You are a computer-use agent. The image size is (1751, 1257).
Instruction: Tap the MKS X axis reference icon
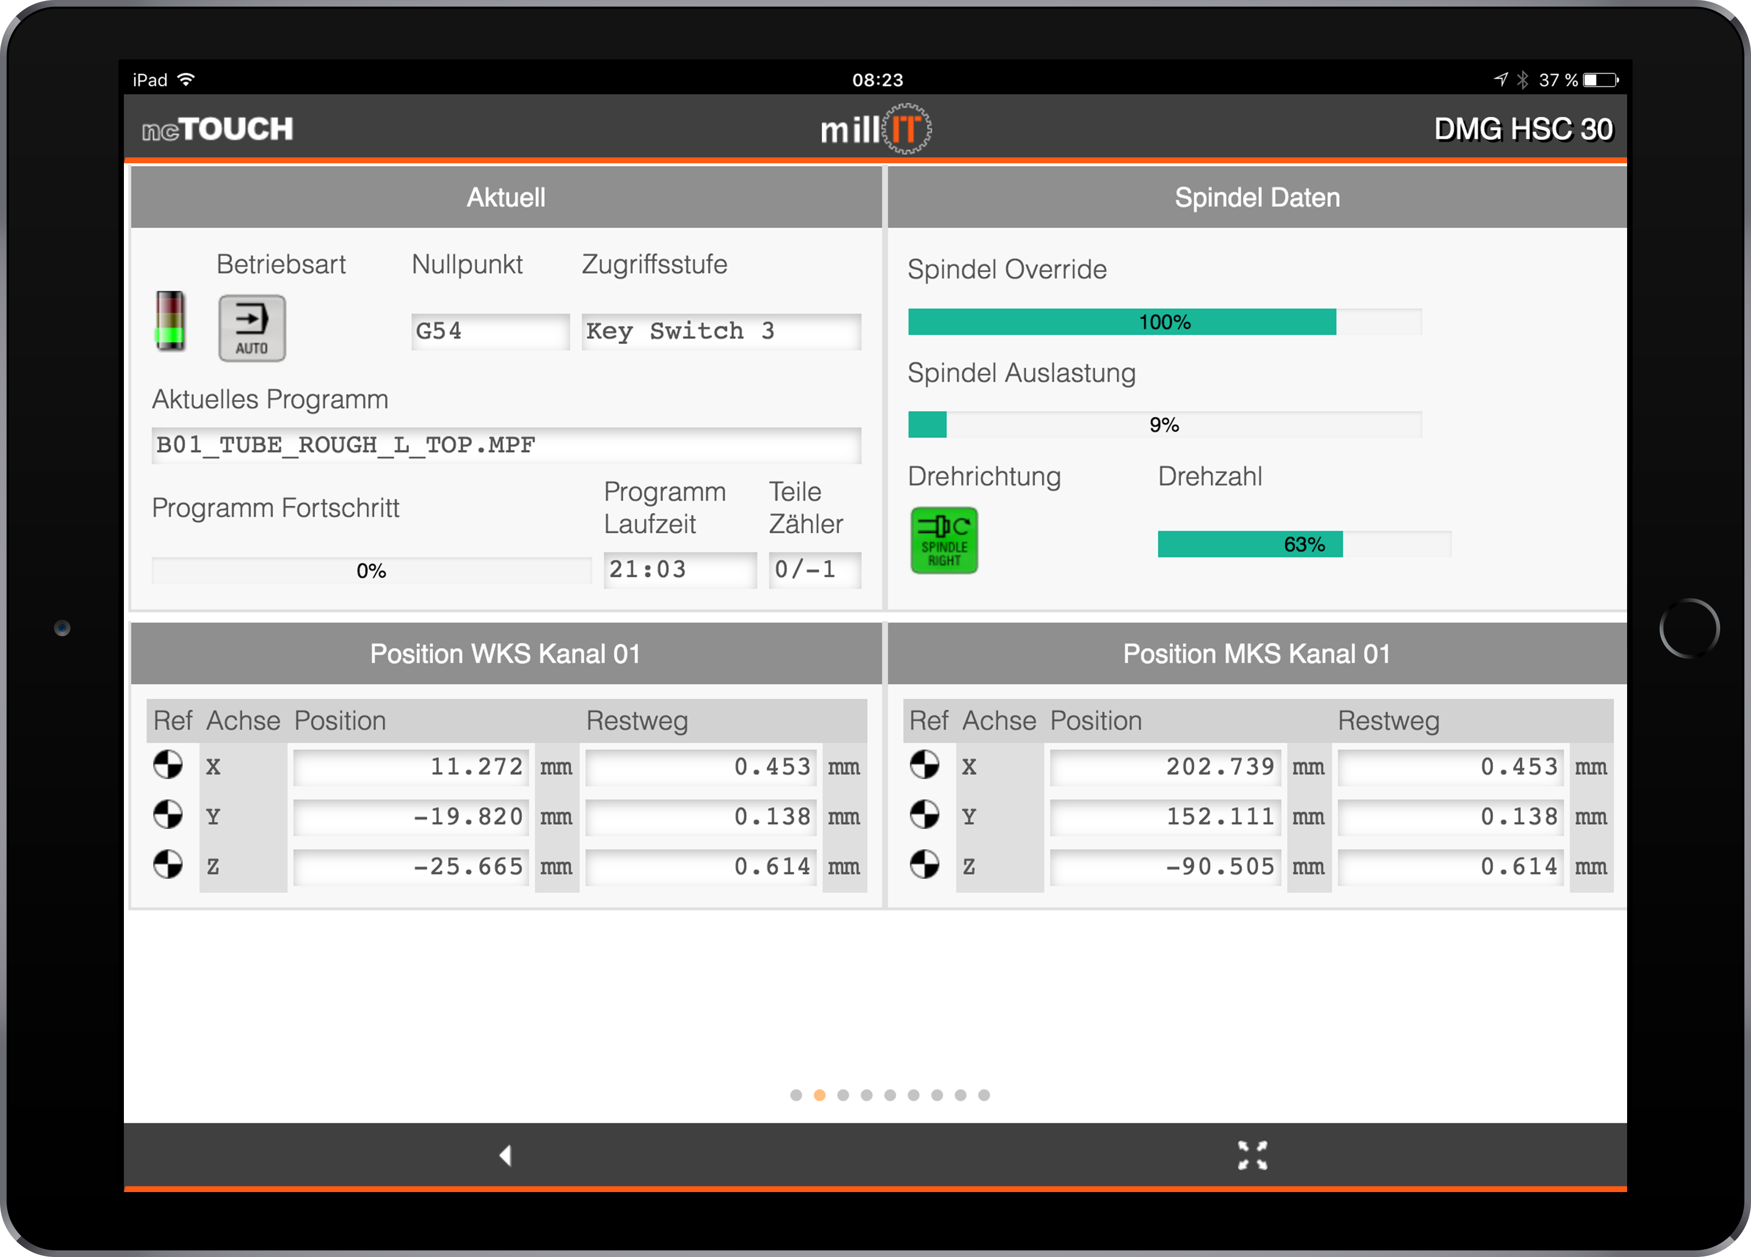tap(924, 764)
